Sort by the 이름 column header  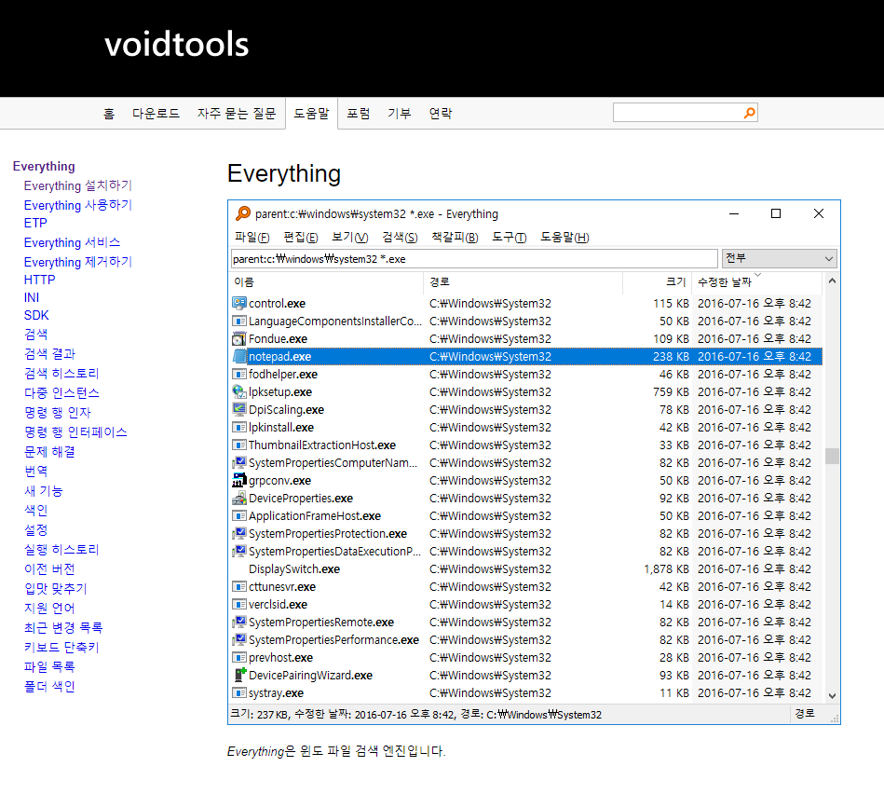(327, 282)
